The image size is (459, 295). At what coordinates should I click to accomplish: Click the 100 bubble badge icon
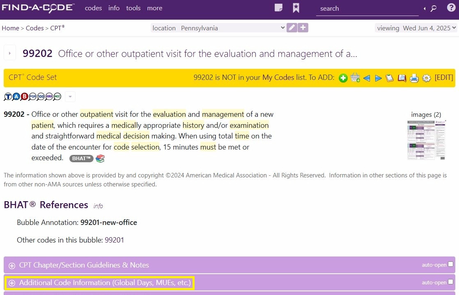pos(41,96)
